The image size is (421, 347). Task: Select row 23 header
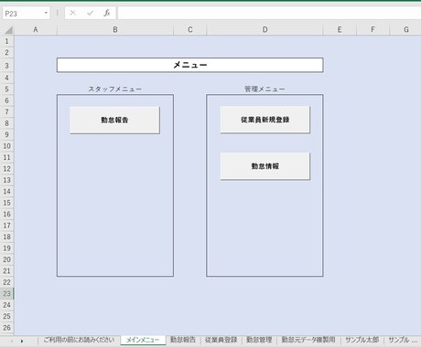7,293
